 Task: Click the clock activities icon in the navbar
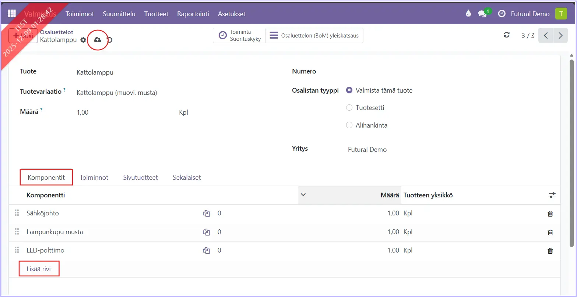502,14
